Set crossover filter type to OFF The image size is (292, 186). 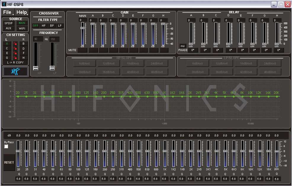tap(36, 26)
